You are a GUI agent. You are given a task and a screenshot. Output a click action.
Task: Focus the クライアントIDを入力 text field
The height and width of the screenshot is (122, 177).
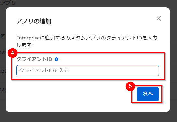click(88, 71)
